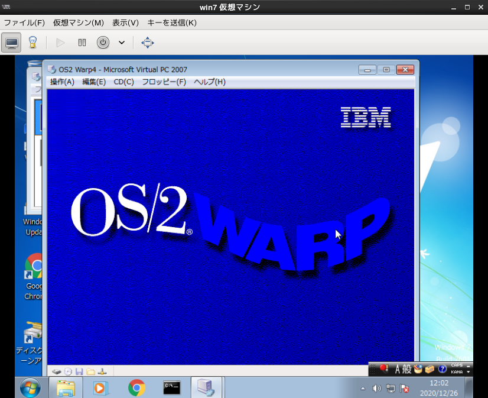Viewport: 488px width, 398px height.
Task: Open Google Chrome from the taskbar
Action: coord(136,388)
